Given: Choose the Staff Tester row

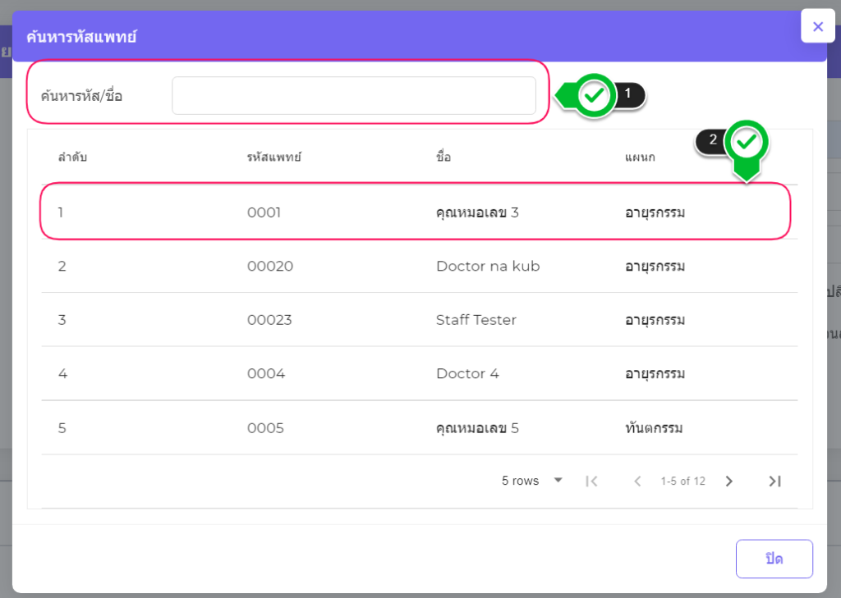Looking at the screenshot, I should coord(476,320).
